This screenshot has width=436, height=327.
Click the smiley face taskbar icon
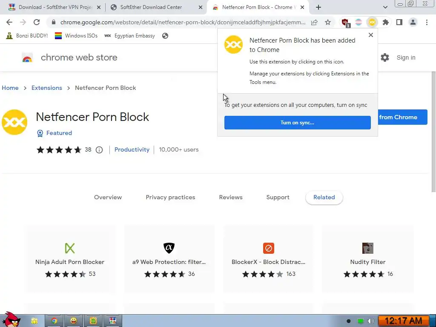coord(74,321)
